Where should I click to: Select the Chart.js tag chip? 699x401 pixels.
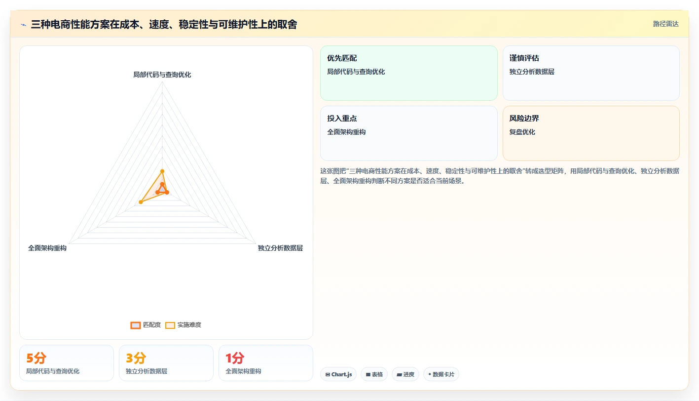pyautogui.click(x=338, y=374)
